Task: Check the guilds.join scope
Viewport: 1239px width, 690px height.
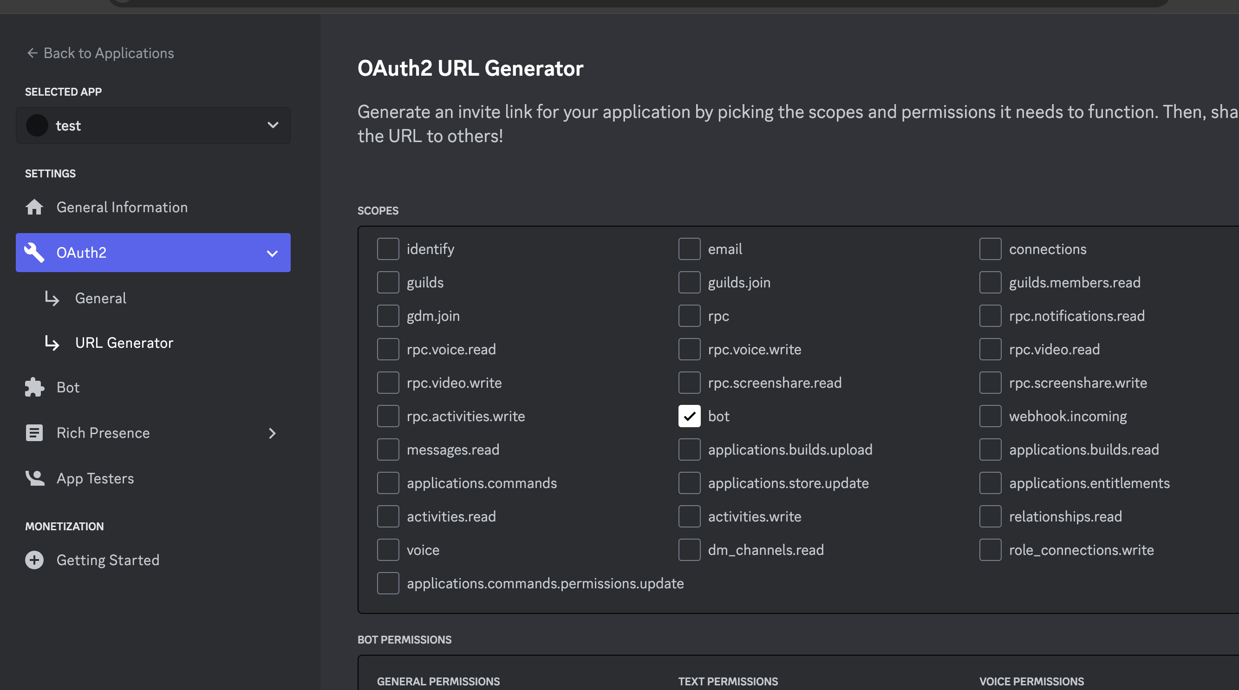Action: [x=689, y=282]
